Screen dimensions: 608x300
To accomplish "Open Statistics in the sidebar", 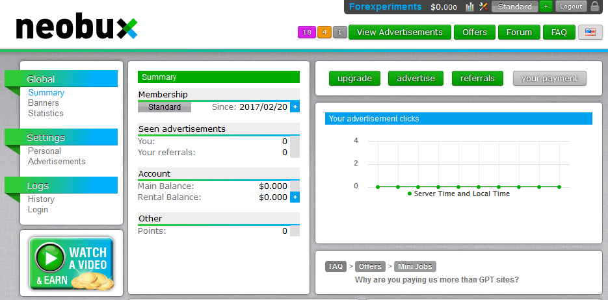I will pyautogui.click(x=46, y=114).
